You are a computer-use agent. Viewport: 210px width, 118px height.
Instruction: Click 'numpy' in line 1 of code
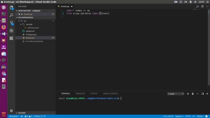click(x=79, y=10)
